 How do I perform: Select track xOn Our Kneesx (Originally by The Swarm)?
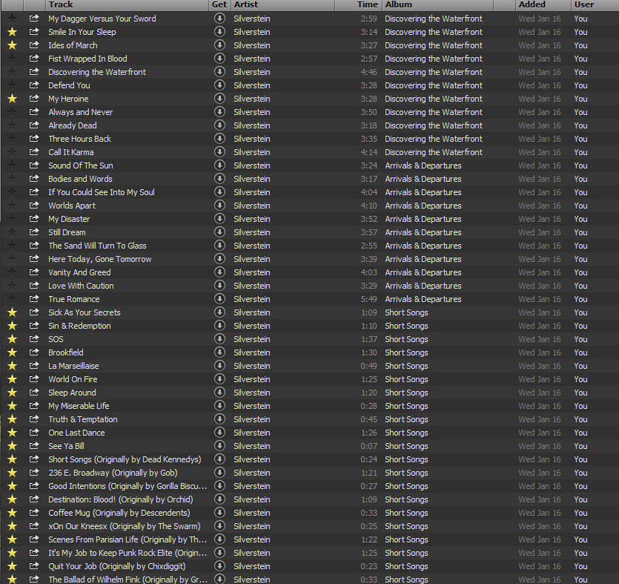[x=125, y=526]
